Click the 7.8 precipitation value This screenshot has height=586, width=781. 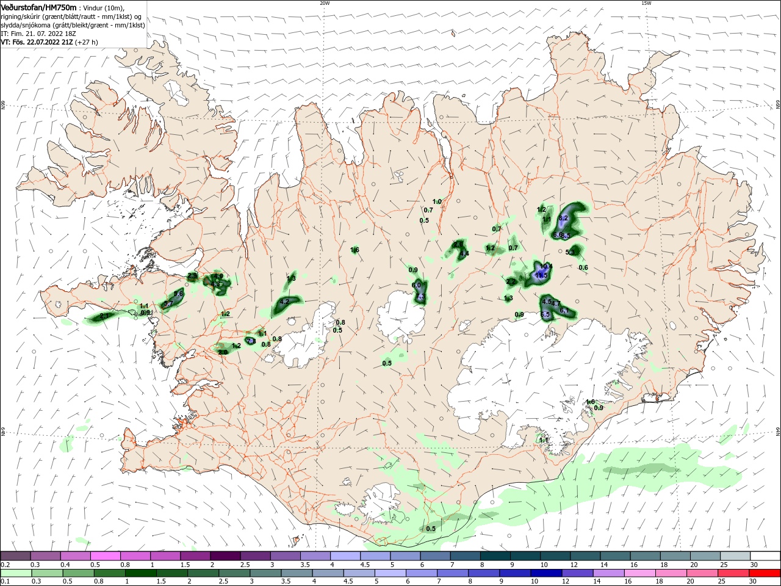tap(251, 341)
